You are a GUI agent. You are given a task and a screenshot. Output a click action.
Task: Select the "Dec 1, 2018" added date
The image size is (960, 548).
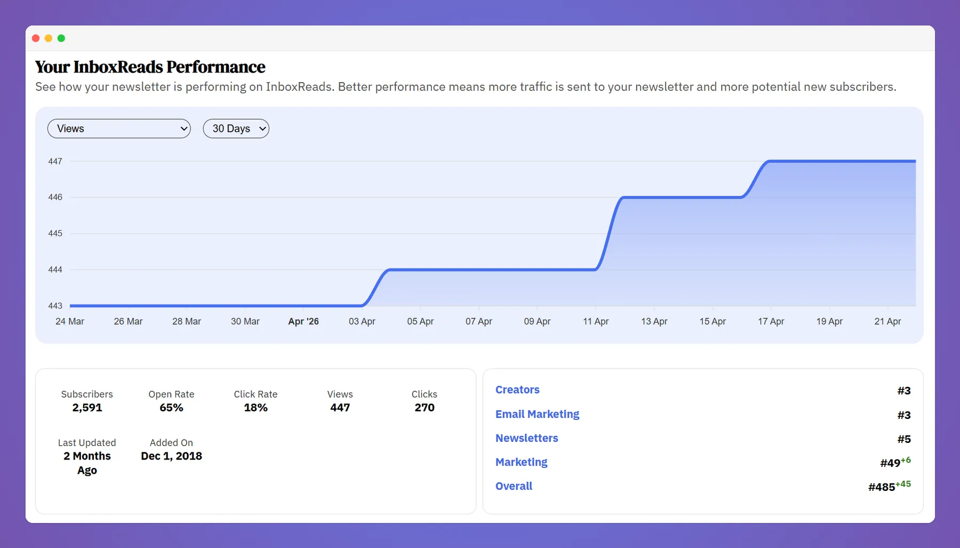point(171,456)
